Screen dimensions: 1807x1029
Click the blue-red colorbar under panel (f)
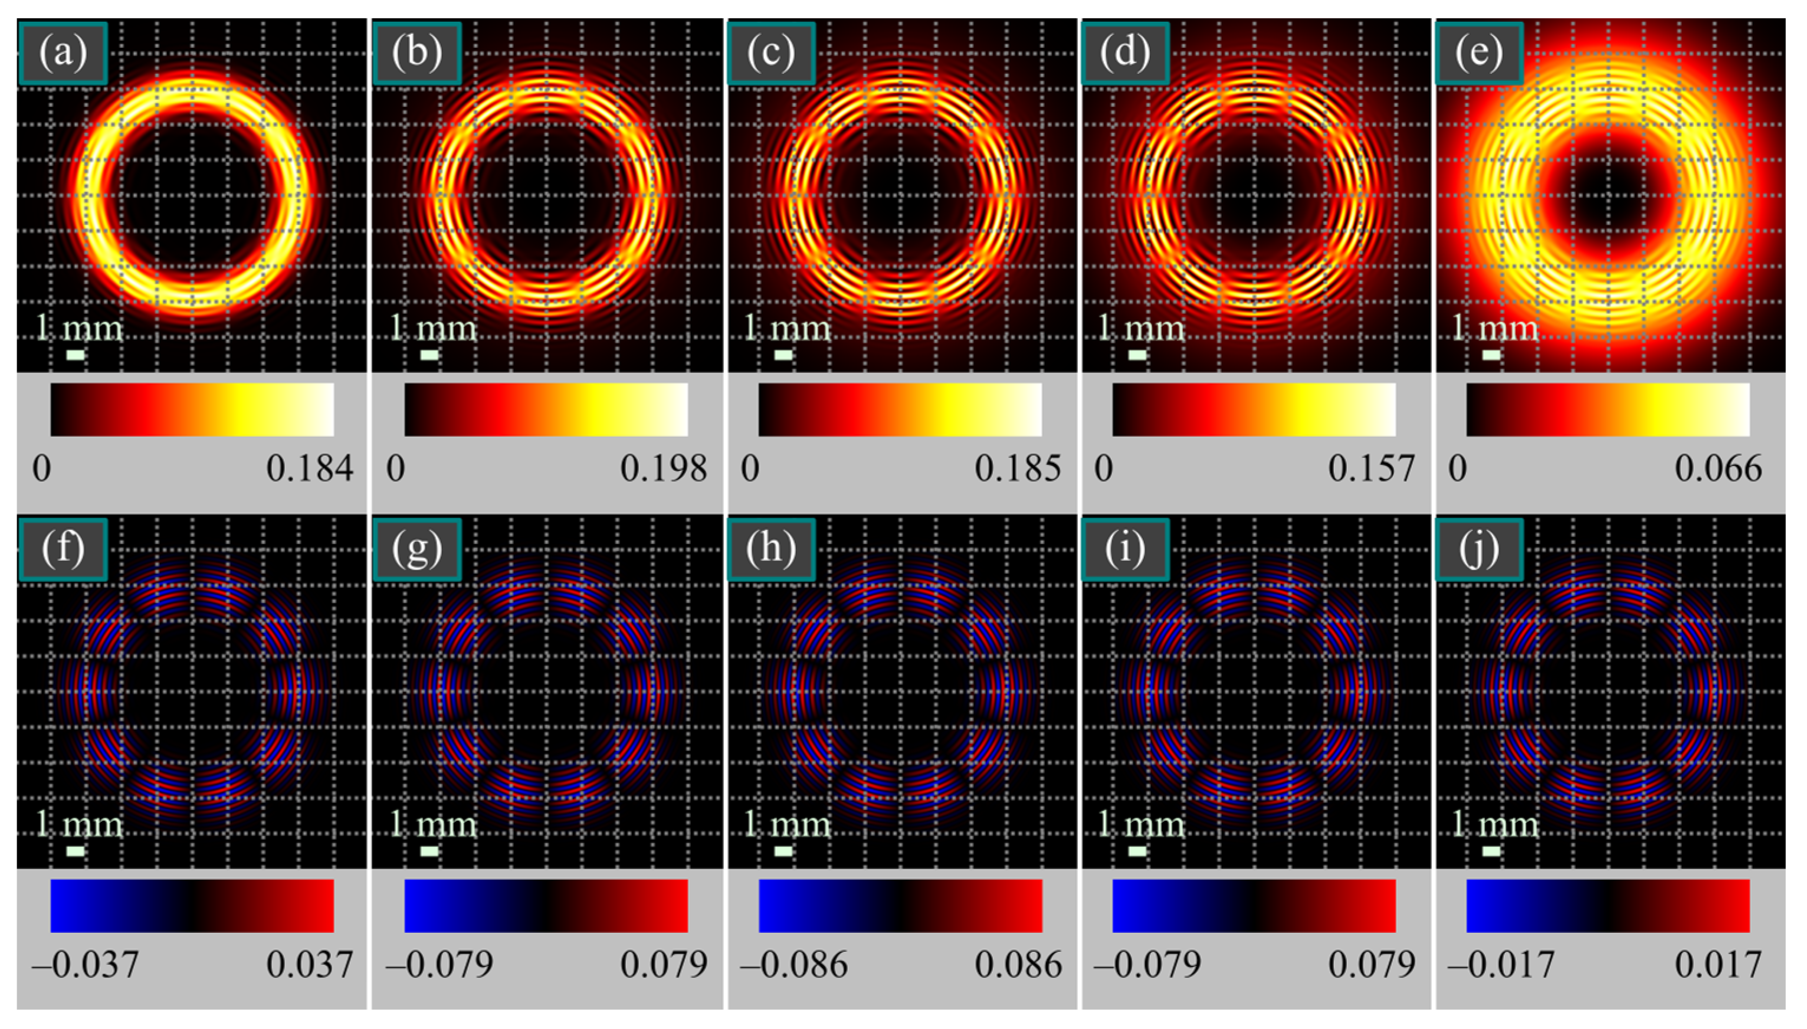192,905
